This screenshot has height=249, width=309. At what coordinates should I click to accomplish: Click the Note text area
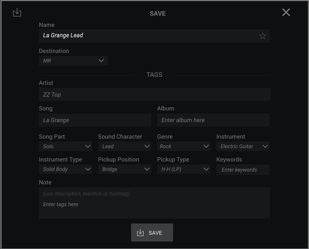154,203
